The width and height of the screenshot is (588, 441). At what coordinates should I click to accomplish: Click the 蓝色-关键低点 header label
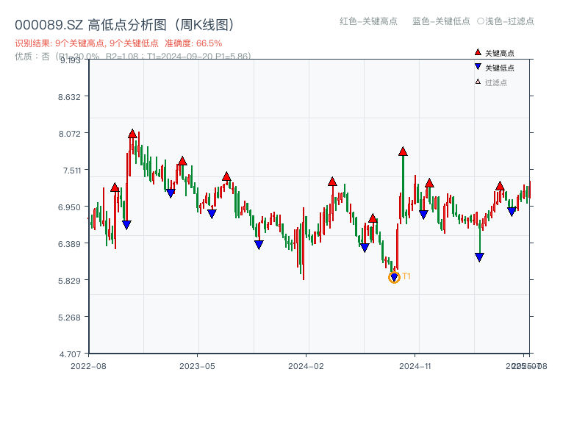pyautogui.click(x=441, y=21)
